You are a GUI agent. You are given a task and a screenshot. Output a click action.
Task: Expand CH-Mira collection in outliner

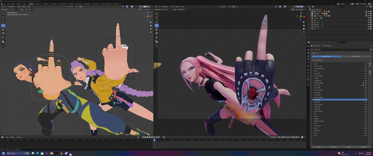[x=310, y=11]
